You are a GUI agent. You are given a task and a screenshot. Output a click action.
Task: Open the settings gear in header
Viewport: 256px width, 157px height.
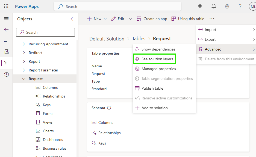point(227,6)
